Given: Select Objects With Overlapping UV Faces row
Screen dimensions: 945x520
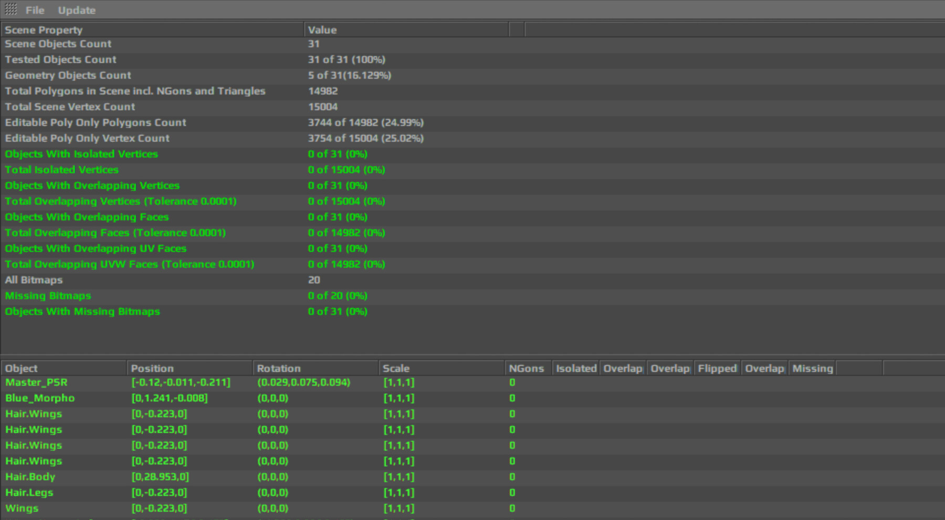Looking at the screenshot, I should coord(472,249).
